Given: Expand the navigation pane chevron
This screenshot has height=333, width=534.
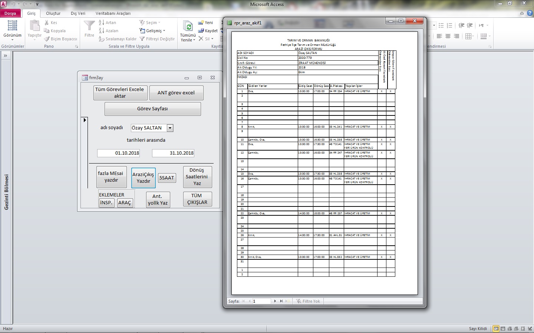Looking at the screenshot, I should 6,55.
